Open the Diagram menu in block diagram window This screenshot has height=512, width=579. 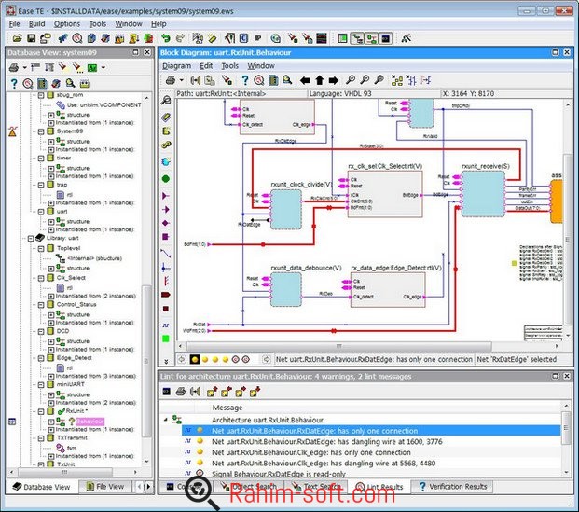(x=176, y=66)
